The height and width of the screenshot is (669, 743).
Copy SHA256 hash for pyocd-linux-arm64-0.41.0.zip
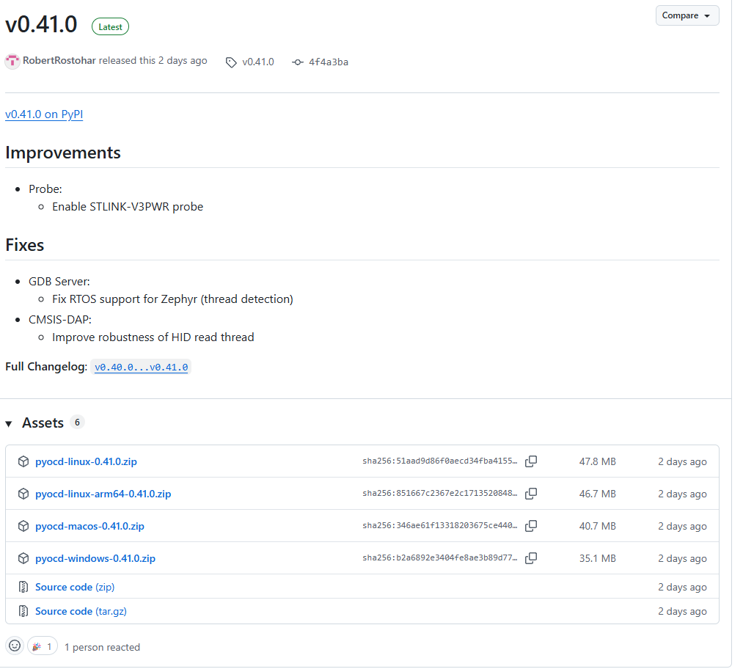531,494
